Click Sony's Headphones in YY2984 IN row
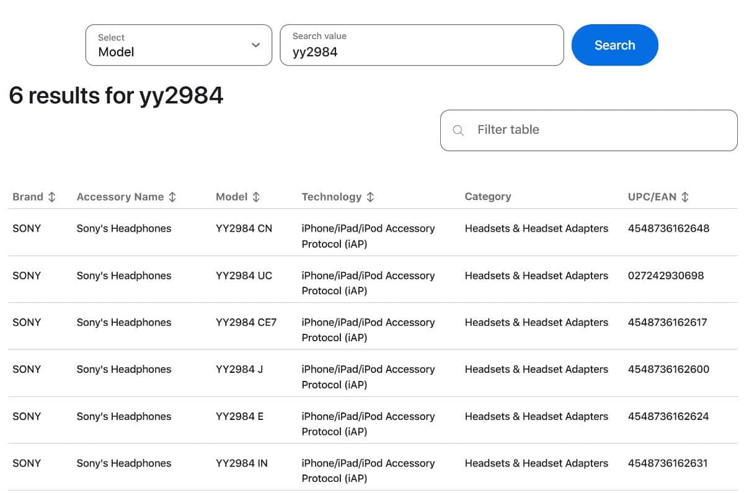 (124, 463)
